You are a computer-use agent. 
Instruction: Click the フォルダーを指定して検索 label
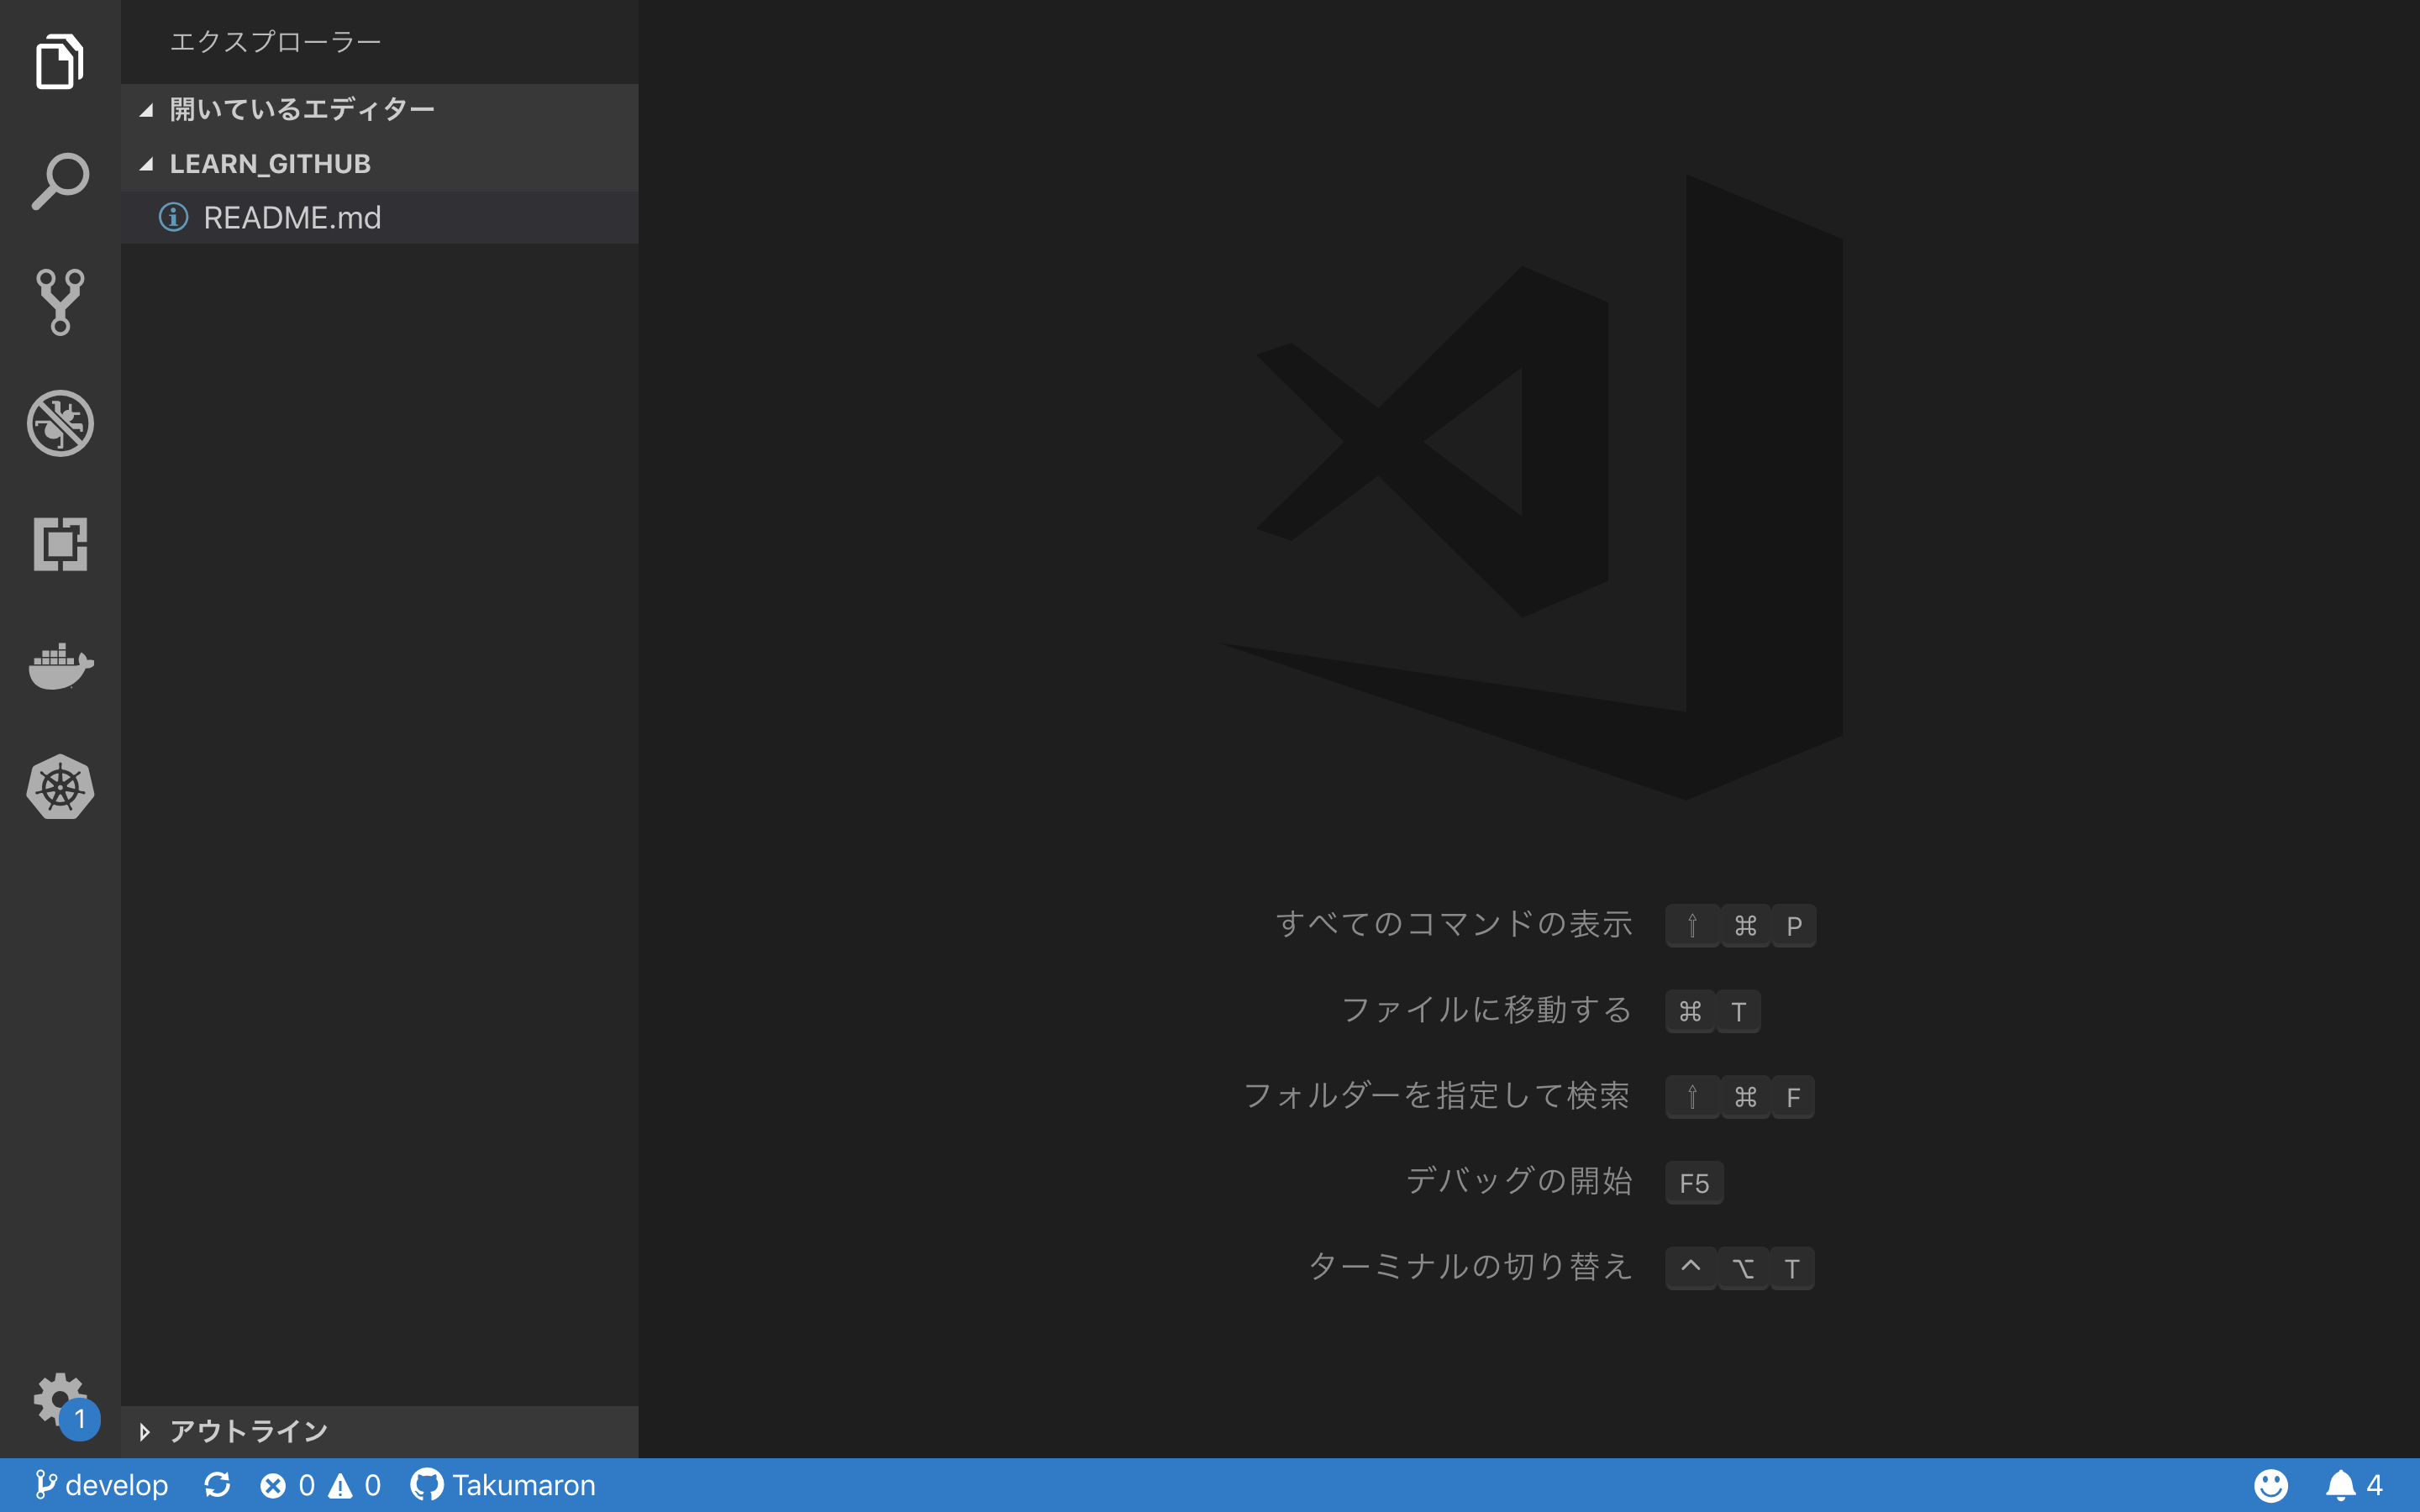tap(1436, 1096)
